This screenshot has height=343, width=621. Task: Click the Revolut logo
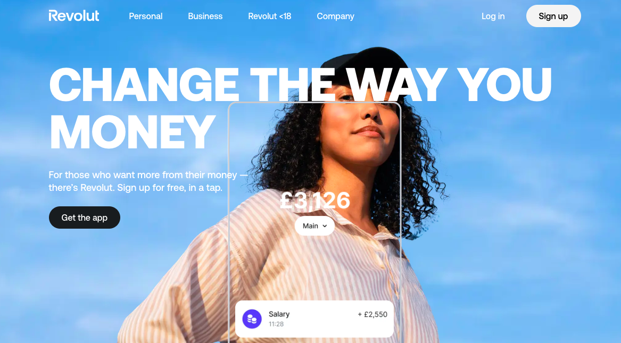73,16
